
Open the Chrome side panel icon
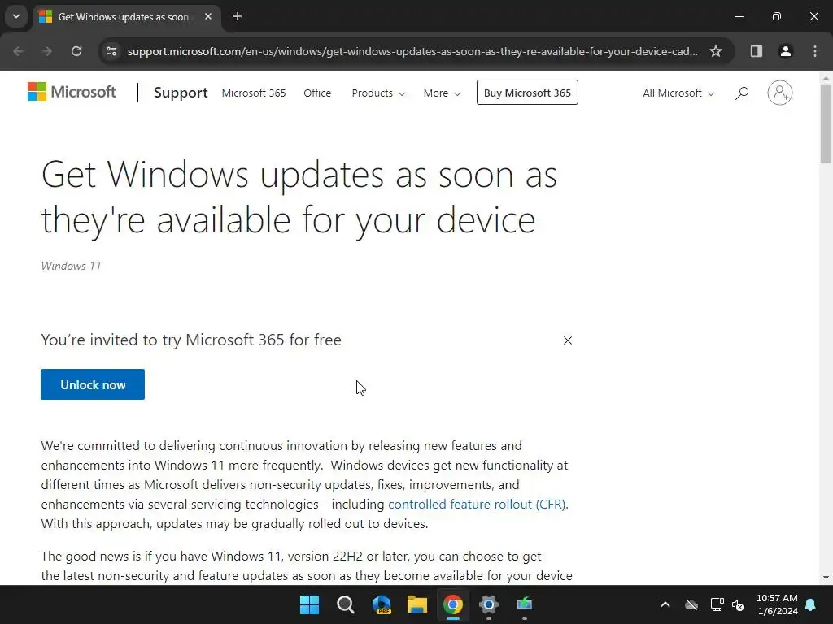point(757,51)
